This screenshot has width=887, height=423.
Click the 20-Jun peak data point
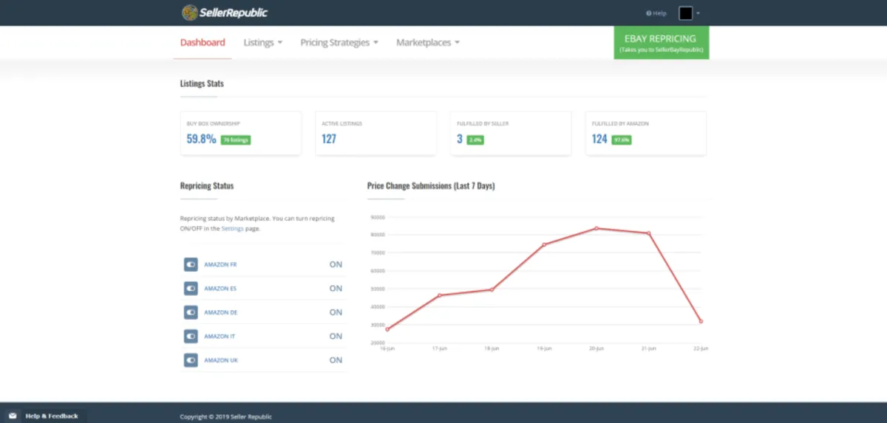(x=597, y=228)
